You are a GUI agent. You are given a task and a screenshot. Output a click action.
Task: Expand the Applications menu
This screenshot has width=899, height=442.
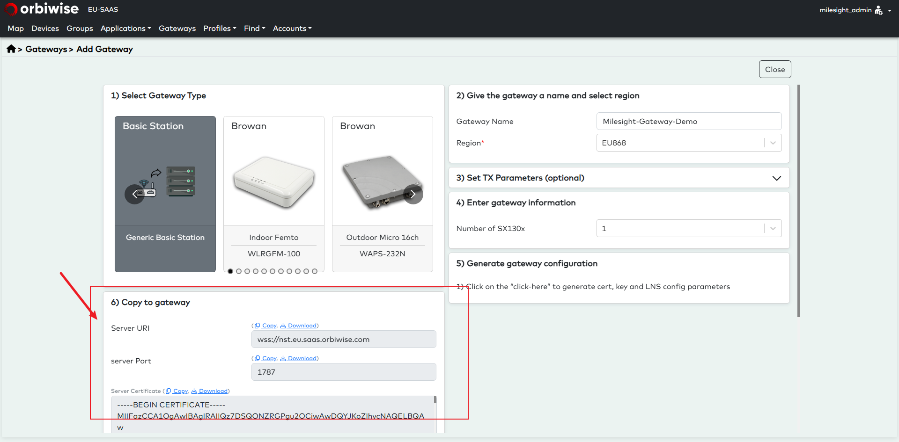[x=125, y=29]
